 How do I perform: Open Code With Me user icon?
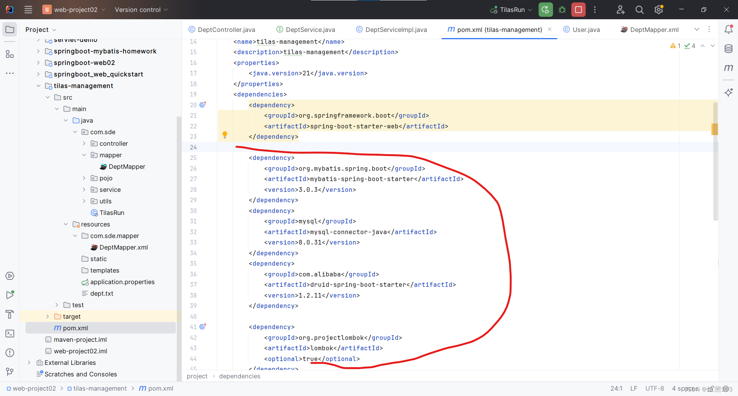(x=620, y=10)
